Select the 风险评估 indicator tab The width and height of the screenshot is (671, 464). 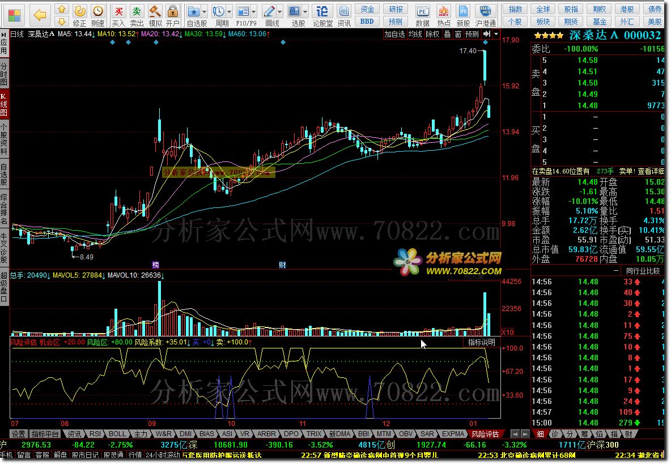pyautogui.click(x=485, y=434)
